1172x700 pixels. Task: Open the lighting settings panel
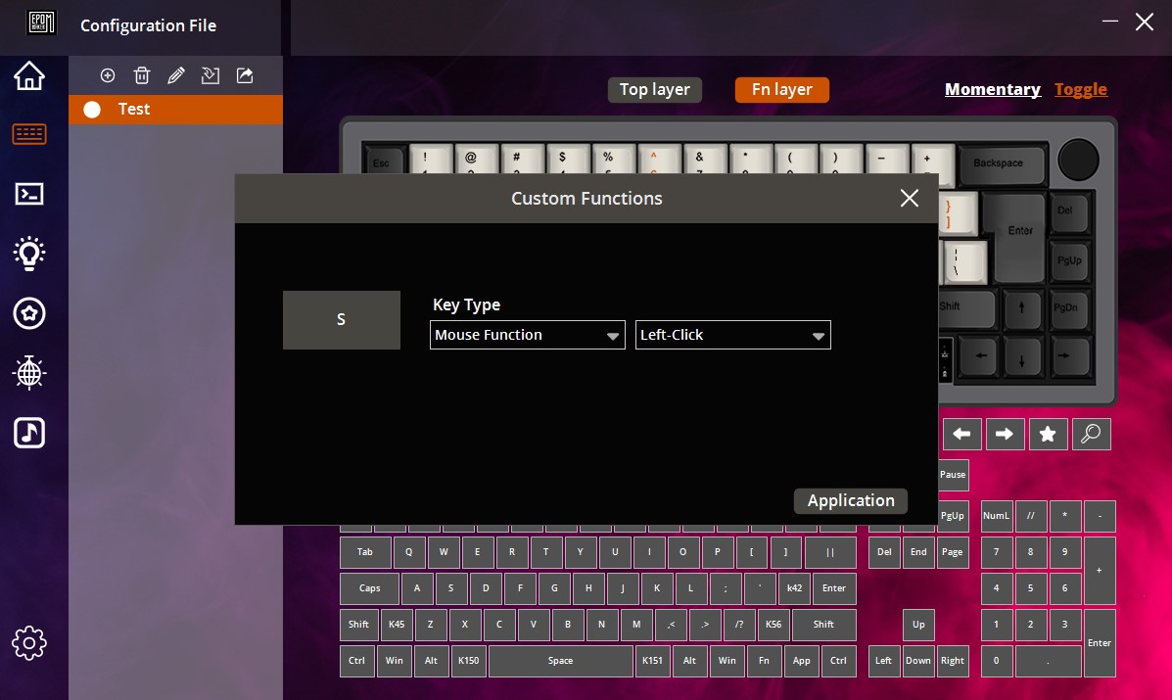(x=29, y=253)
